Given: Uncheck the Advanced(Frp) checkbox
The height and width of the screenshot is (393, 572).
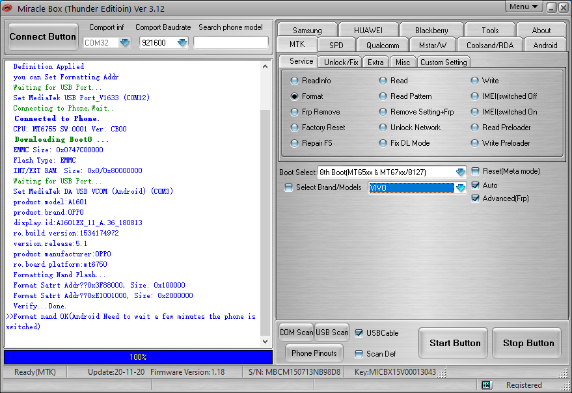Looking at the screenshot, I should (x=475, y=198).
